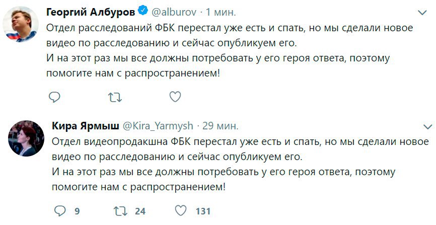Open dropdown menu on Албуров's tweet
436x225 pixels.
point(422,12)
